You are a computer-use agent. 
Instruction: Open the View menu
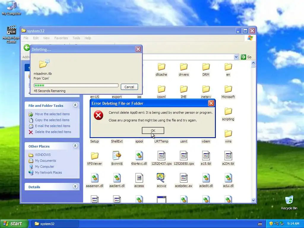coord(46,38)
